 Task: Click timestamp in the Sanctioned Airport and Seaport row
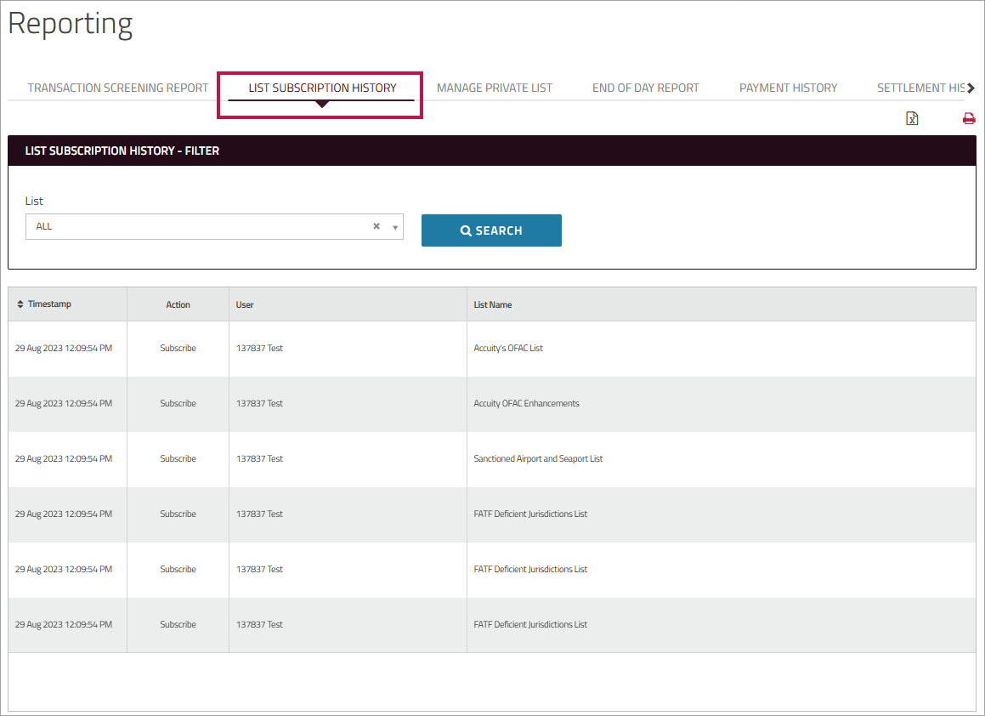point(64,459)
